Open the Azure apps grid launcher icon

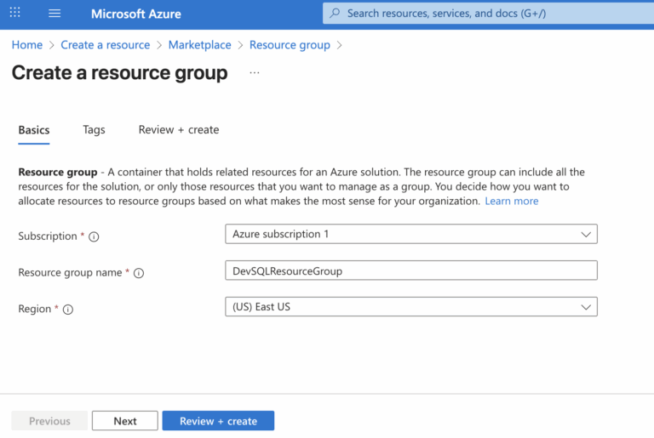tap(15, 13)
